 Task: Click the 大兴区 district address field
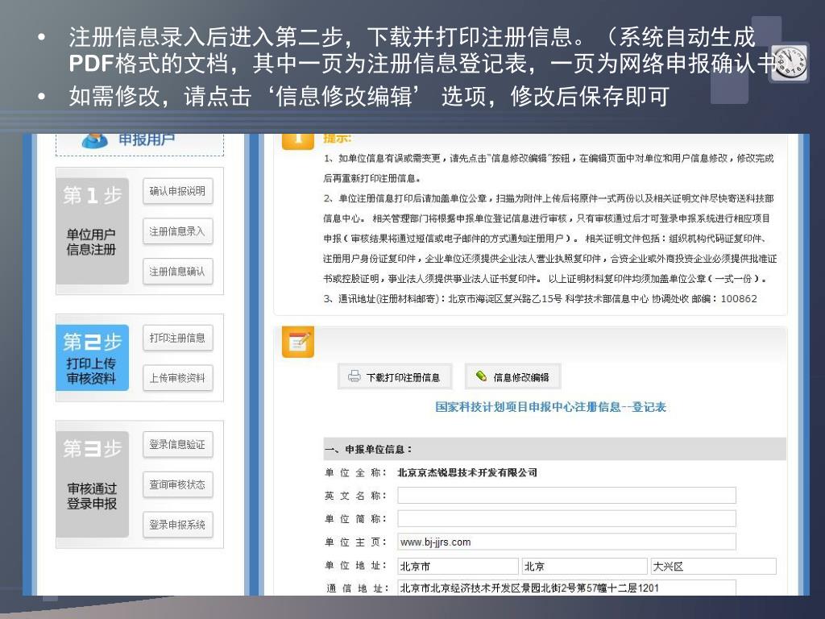(713, 566)
